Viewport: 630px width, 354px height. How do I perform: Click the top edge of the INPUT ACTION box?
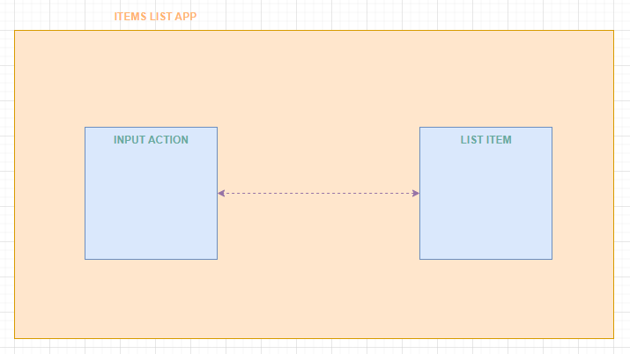[151, 127]
